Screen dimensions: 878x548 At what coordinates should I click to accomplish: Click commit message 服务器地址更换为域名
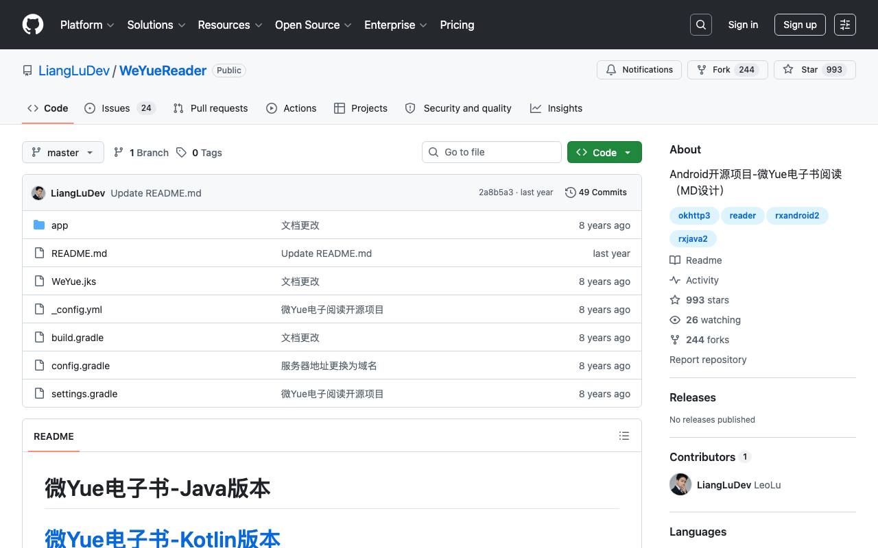coord(329,366)
